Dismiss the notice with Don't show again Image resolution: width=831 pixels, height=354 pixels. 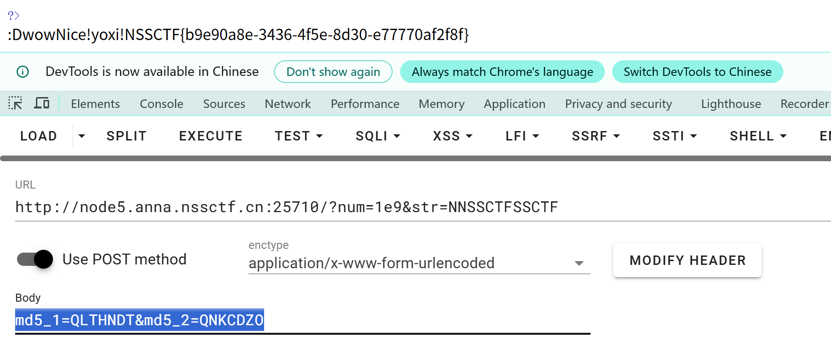pyautogui.click(x=333, y=72)
